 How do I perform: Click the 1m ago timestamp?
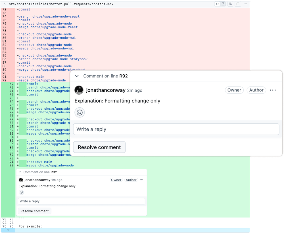pos(57,180)
